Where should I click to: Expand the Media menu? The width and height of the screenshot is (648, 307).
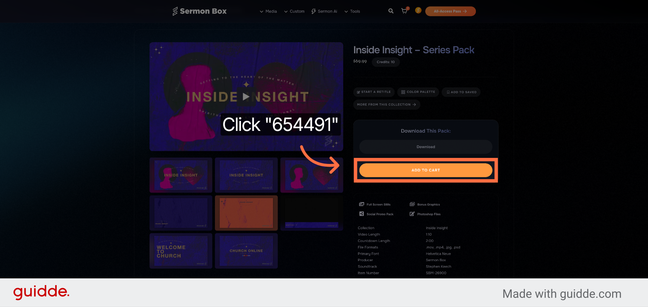(268, 11)
